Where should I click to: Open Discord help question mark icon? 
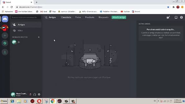pos(182,17)
